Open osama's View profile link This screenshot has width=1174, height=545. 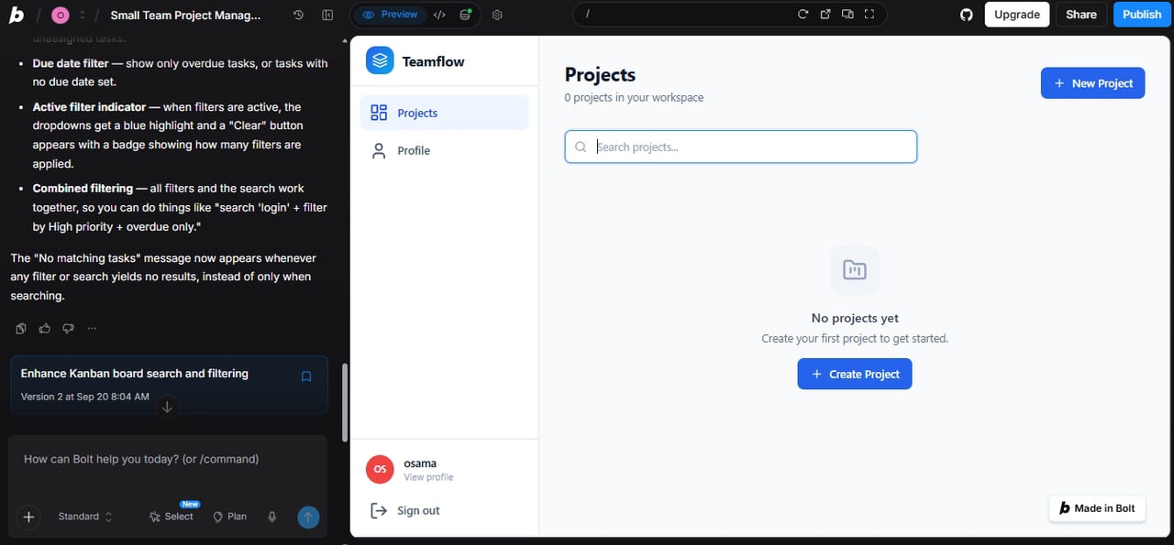click(428, 477)
